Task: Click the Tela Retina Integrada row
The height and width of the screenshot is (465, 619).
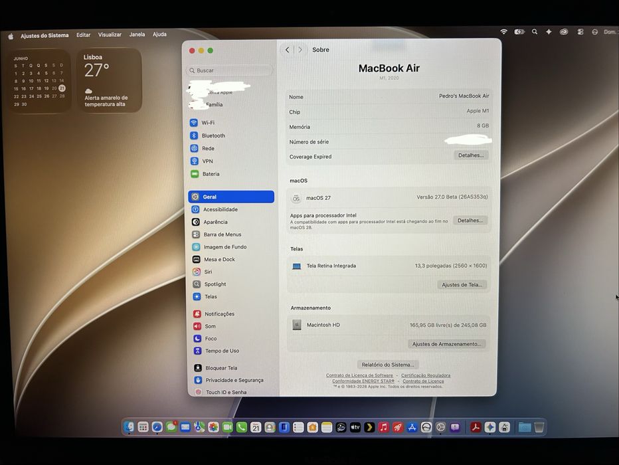Action: (389, 266)
